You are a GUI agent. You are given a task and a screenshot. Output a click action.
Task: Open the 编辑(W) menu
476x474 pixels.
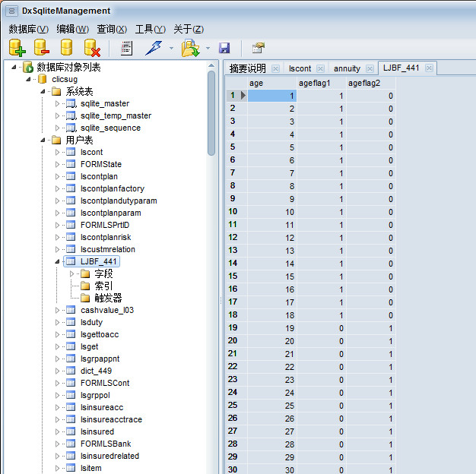(x=72, y=29)
